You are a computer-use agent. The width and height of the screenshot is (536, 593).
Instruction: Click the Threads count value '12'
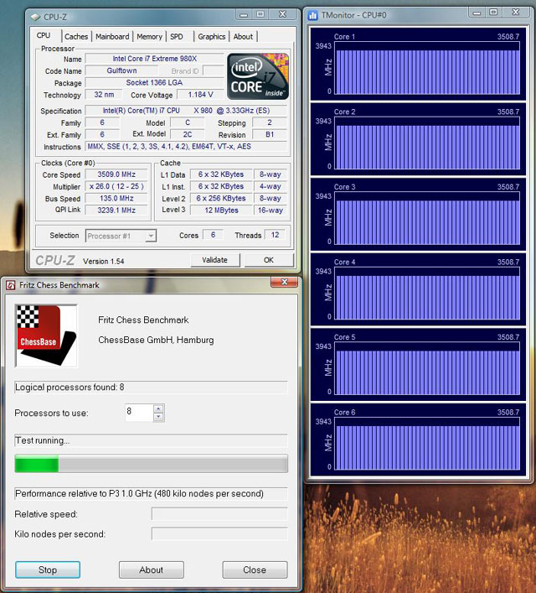(275, 235)
